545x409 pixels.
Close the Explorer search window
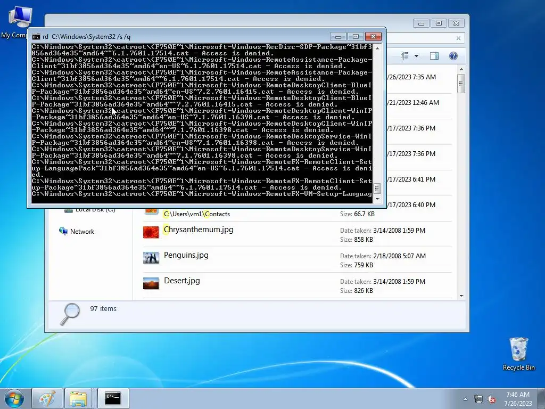tap(456, 23)
